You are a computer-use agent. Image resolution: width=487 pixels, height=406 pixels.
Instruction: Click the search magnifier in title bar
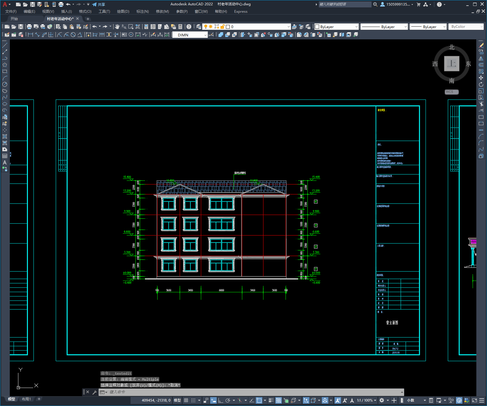tap(375, 4)
